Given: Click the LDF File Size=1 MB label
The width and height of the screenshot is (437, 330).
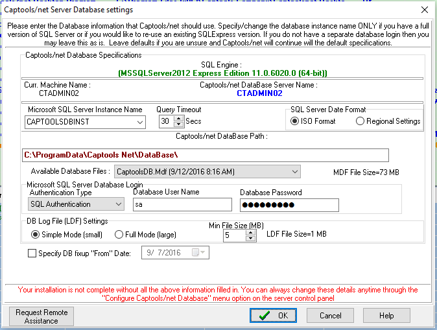Looking at the screenshot, I should pyautogui.click(x=296, y=234).
